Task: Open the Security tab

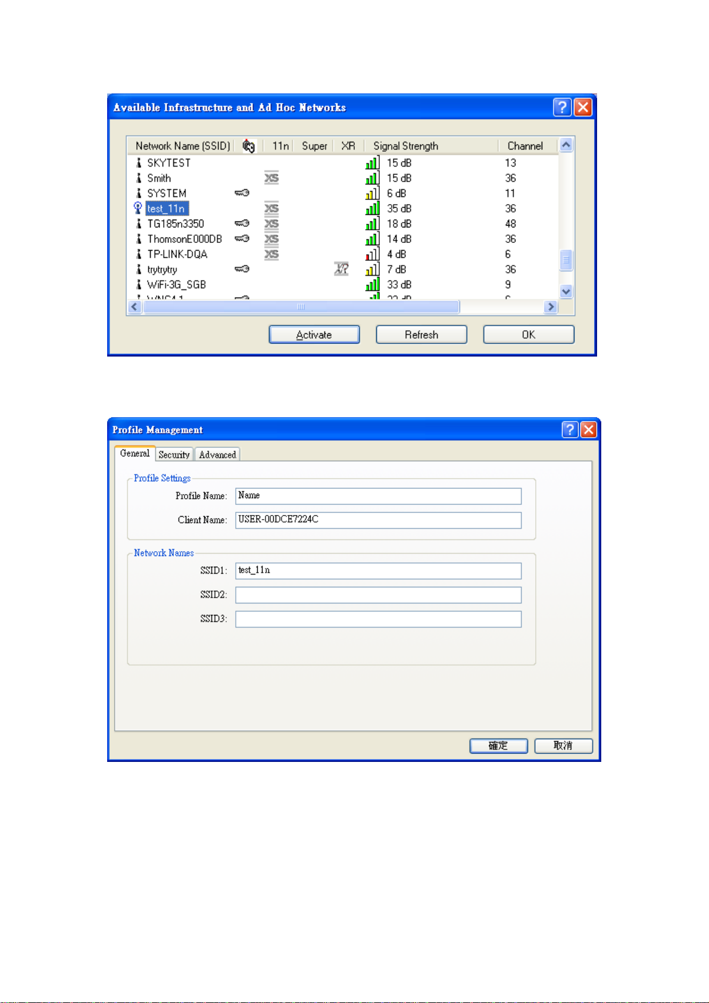Action: pyautogui.click(x=174, y=455)
